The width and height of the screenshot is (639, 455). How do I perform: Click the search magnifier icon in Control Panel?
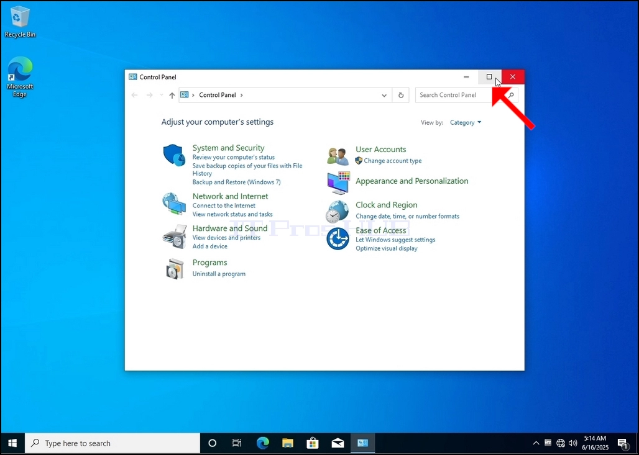click(x=510, y=95)
